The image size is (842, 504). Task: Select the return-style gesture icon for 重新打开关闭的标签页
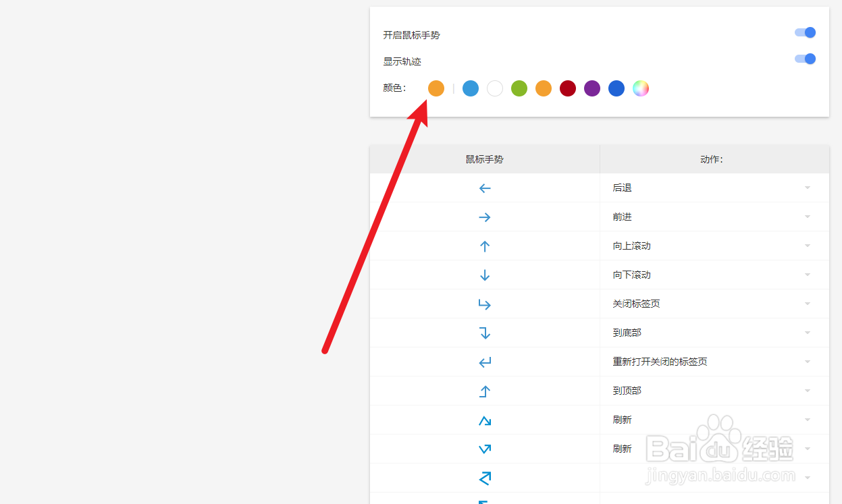click(485, 361)
